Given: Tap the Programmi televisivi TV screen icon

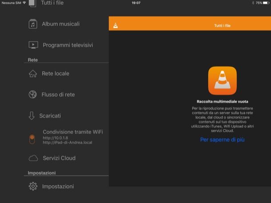Looking at the screenshot, I should (33, 45).
